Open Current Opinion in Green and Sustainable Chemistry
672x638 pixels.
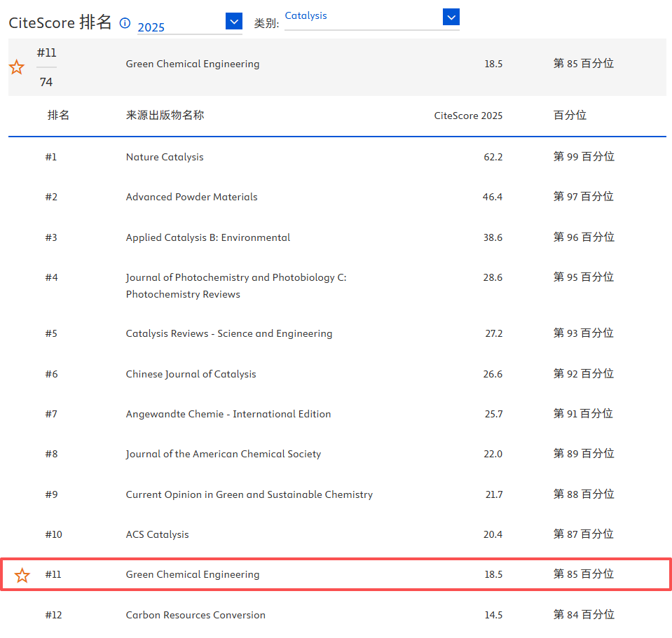249,494
